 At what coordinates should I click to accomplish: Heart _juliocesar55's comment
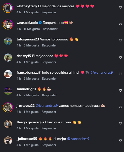[120, 140]
